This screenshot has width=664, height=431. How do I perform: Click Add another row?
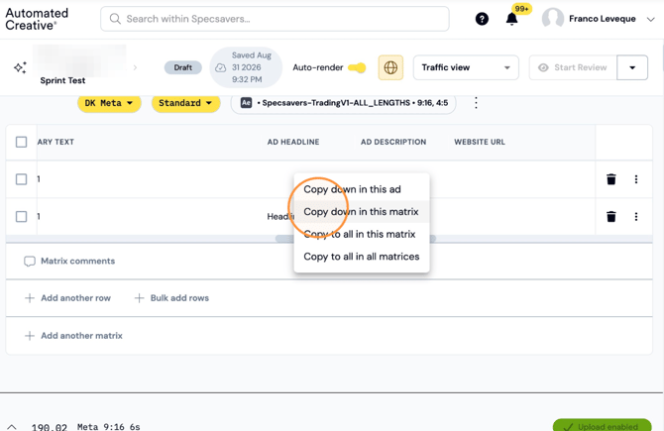[67, 298]
